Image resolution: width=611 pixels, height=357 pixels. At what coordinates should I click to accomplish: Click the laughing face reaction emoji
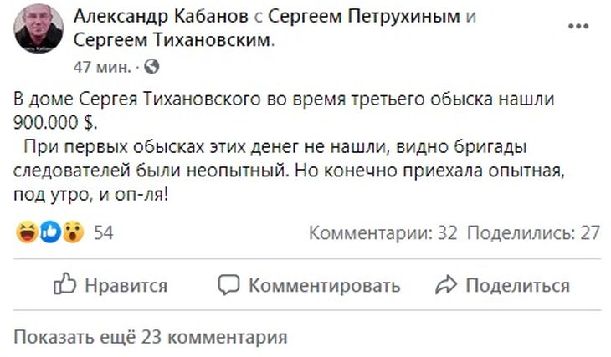click(25, 233)
